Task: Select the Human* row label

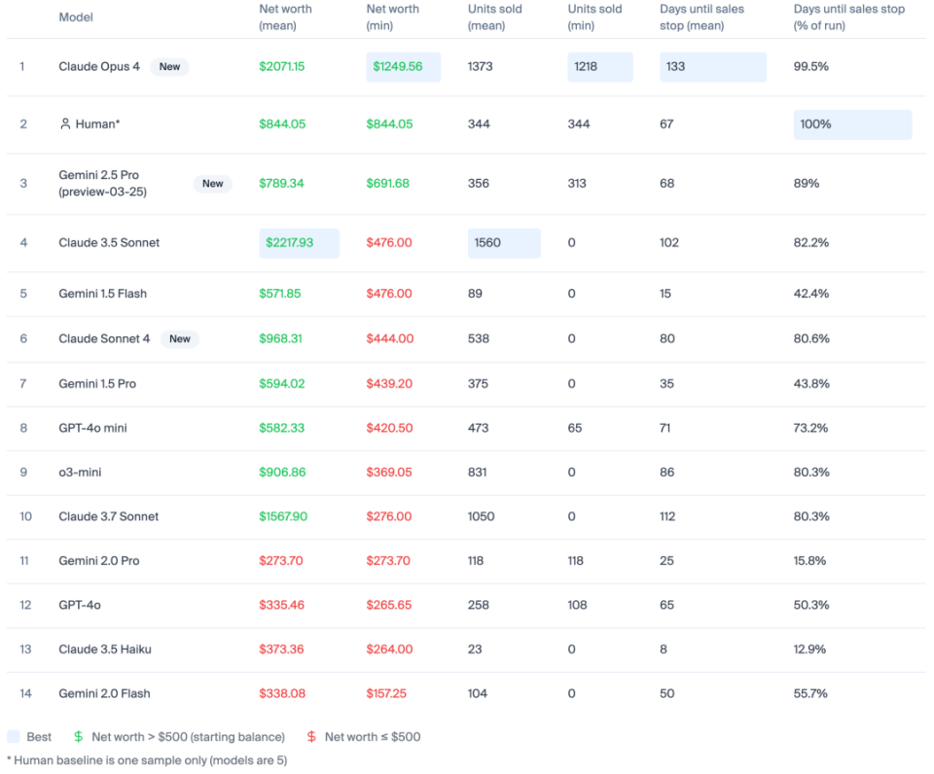Action: pyautogui.click(x=97, y=123)
